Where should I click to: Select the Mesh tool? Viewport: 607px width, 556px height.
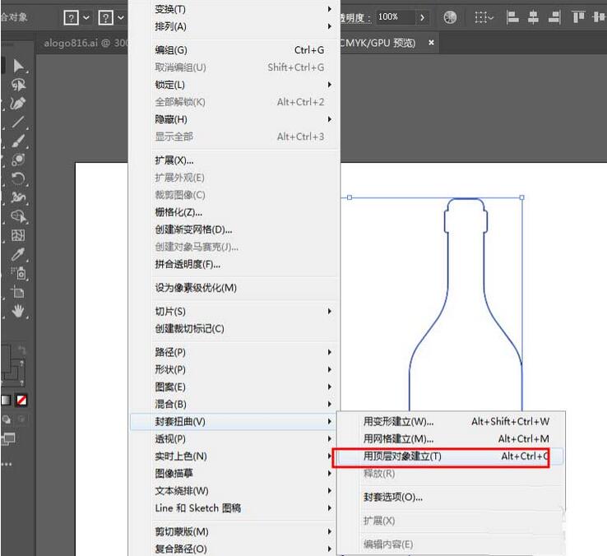coord(18,235)
